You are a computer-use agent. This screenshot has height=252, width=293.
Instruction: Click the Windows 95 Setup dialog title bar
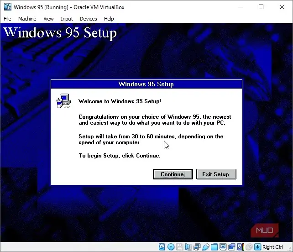(146, 84)
